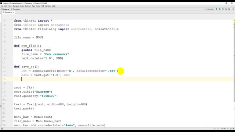This screenshot has width=235, height=132.
Task: Open the Help menu
Action: (x=54, y=6)
